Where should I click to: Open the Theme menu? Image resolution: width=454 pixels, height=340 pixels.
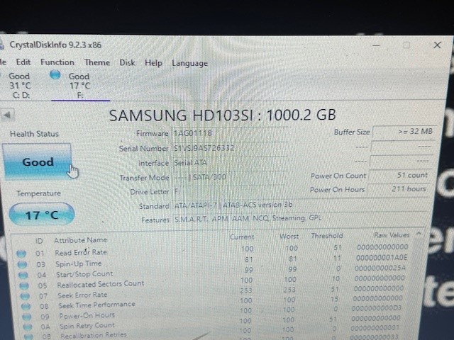[97, 62]
